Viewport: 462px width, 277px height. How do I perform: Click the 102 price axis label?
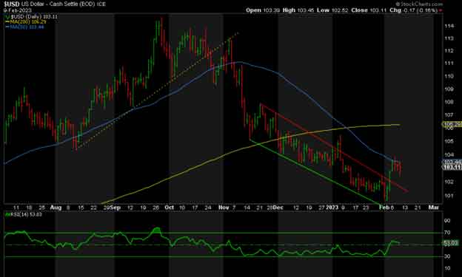click(449, 182)
